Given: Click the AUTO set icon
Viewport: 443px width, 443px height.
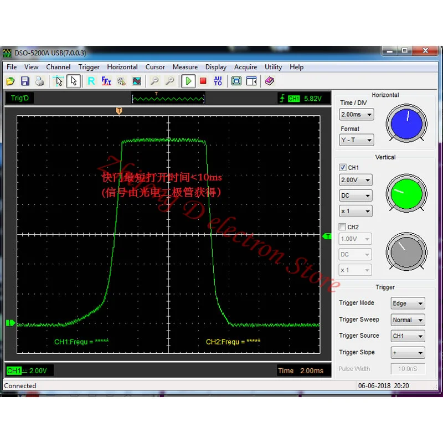Looking at the screenshot, I should tap(218, 81).
